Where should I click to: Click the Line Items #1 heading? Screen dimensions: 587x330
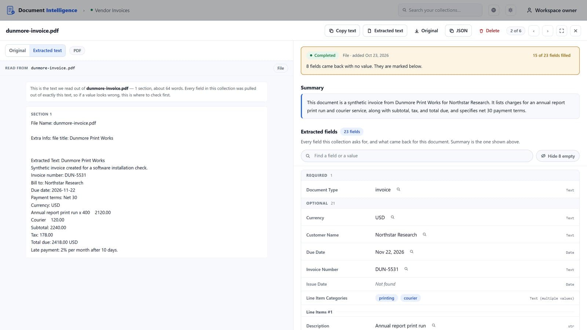[319, 312]
